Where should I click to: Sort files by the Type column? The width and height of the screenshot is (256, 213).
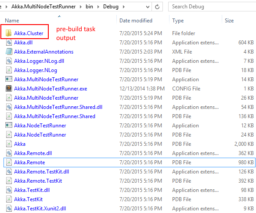(x=178, y=21)
